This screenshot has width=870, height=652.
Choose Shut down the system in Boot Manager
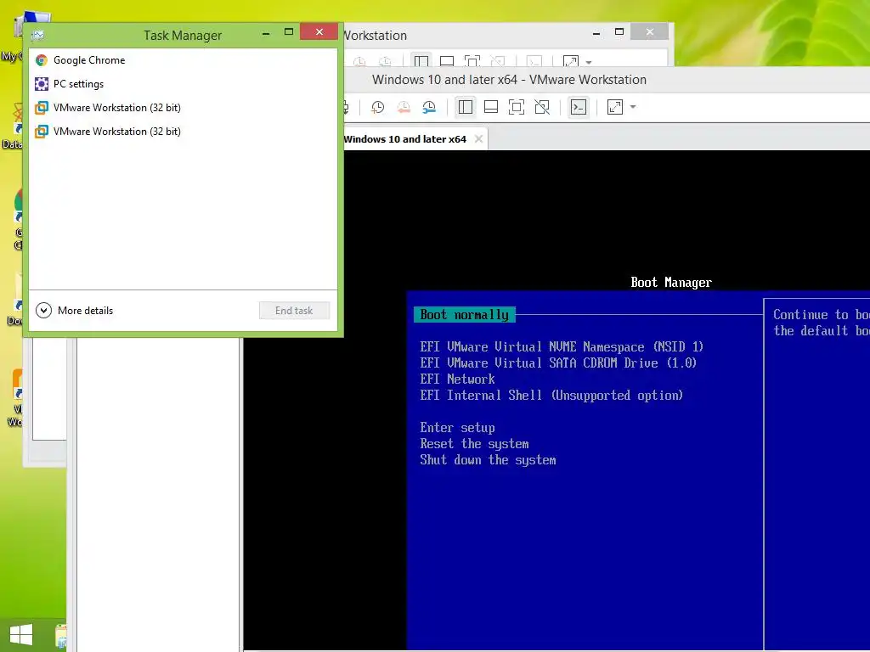click(x=488, y=460)
